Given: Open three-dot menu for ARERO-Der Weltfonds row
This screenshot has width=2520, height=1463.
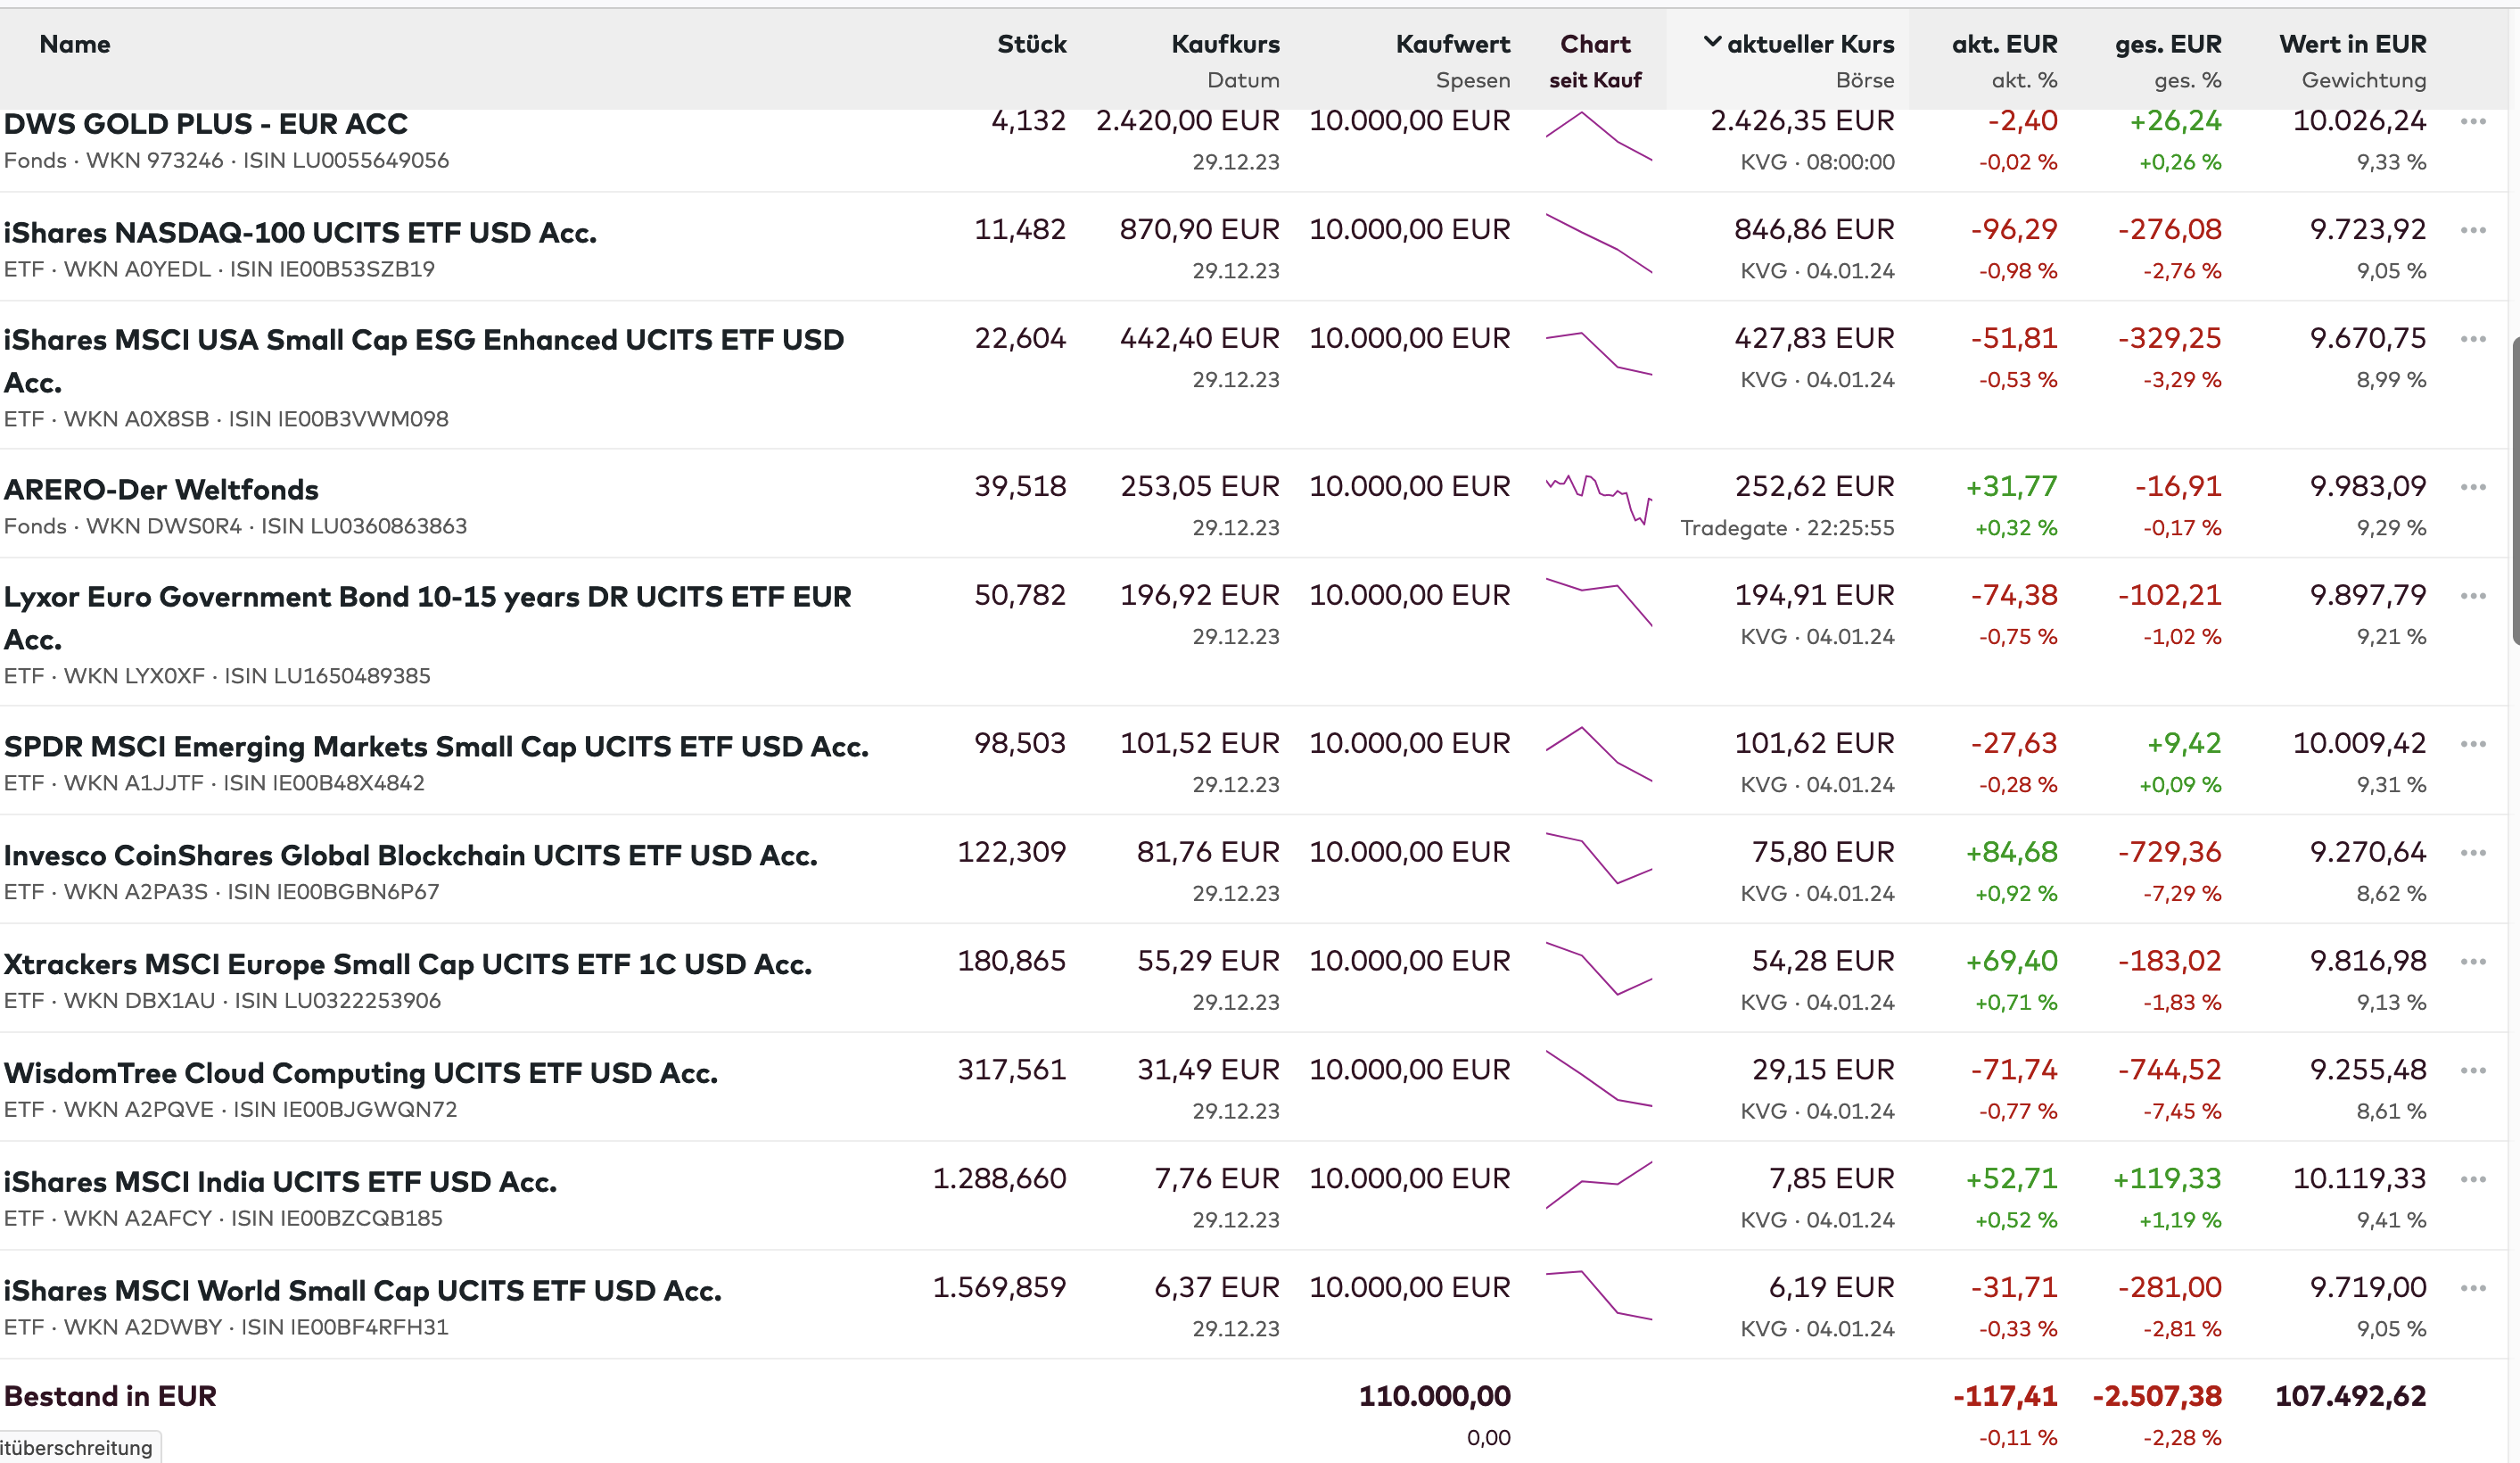Looking at the screenshot, I should click(2473, 487).
